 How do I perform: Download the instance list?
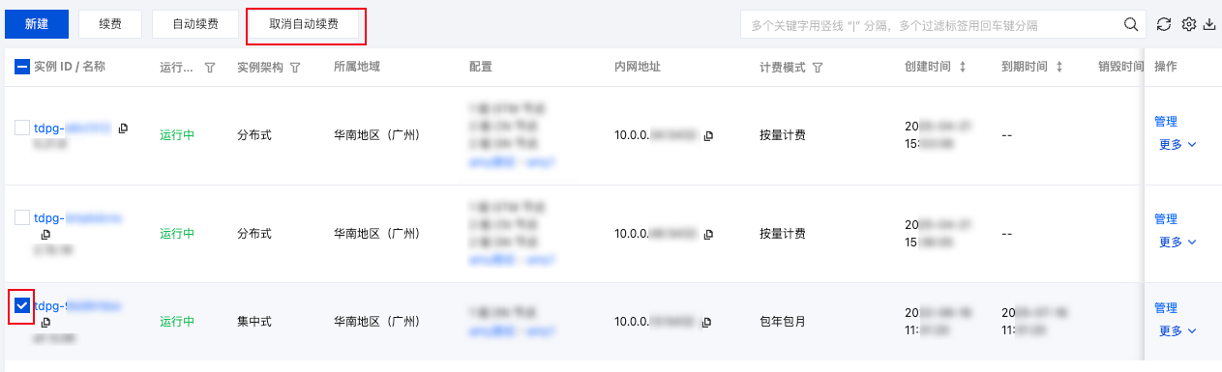point(1209,24)
